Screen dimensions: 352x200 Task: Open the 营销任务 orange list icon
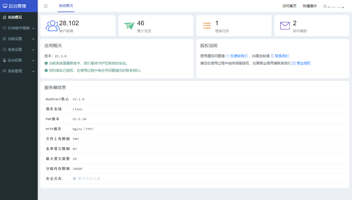(x=207, y=25)
